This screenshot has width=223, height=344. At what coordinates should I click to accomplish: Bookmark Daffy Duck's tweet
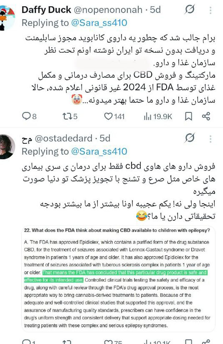189,116
